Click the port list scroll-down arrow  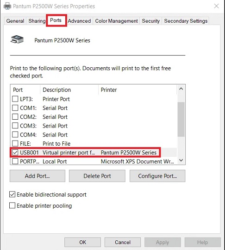(x=181, y=160)
